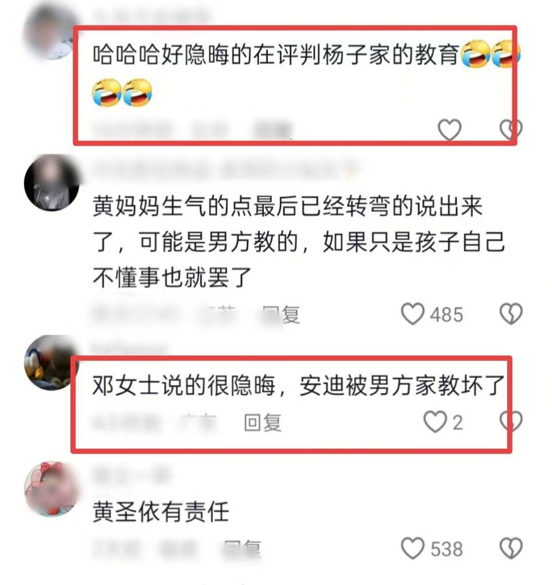Select the comment text 黄圣依有责任
Image resolution: width=552 pixels, height=585 pixels.
pos(161,512)
